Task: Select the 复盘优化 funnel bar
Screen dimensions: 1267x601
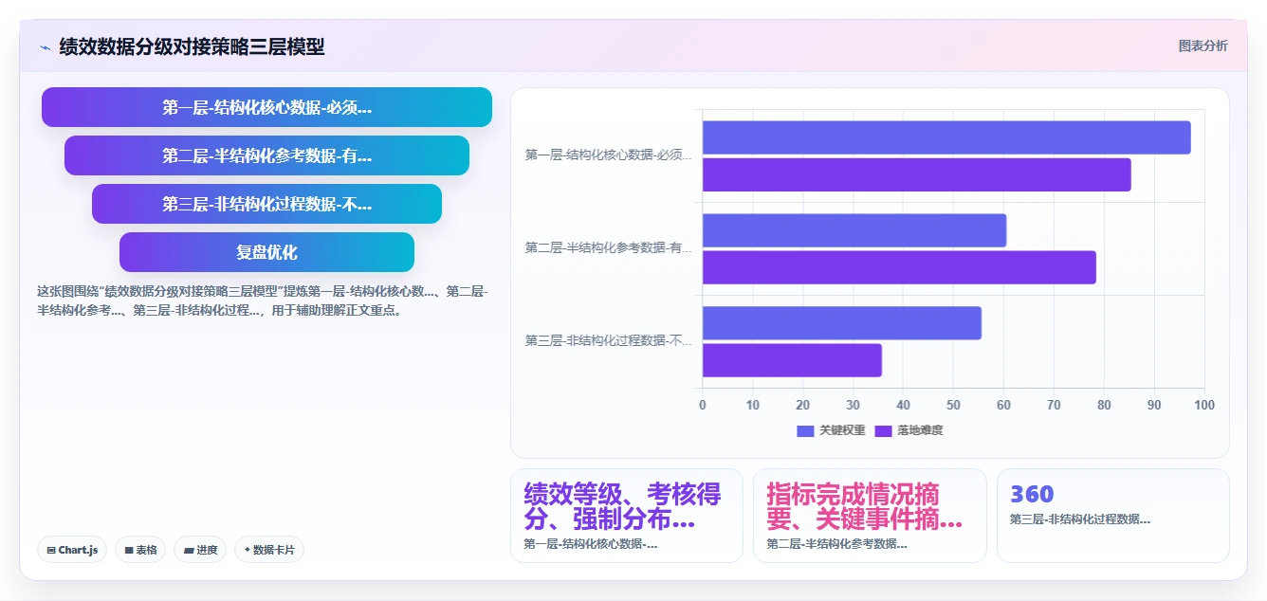Action: coord(266,252)
